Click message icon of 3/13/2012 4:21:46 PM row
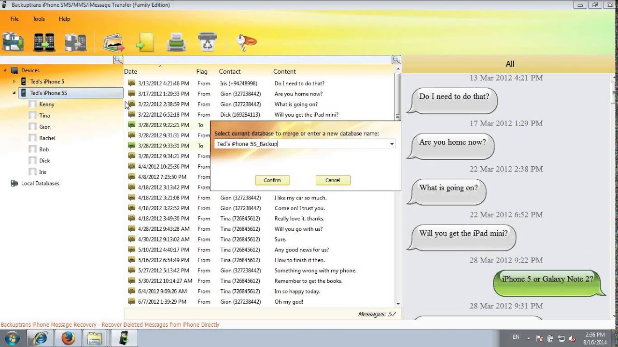618x347 pixels. point(131,83)
